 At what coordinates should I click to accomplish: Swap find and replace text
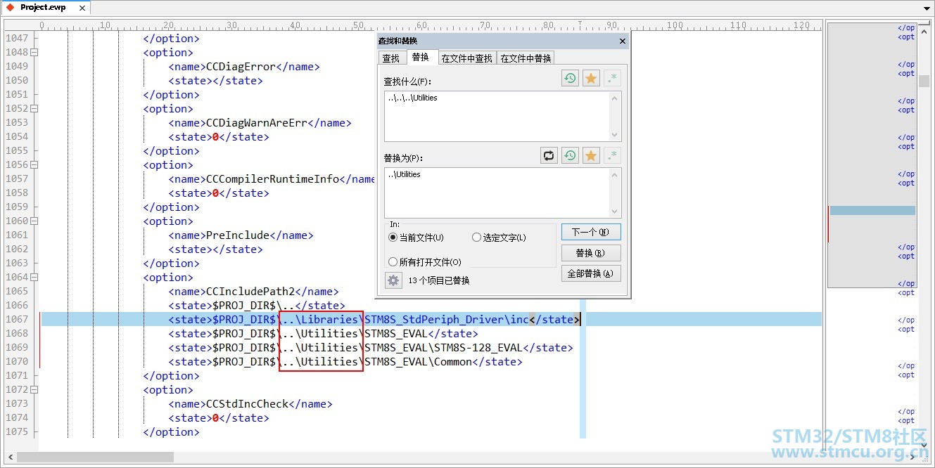(x=549, y=155)
